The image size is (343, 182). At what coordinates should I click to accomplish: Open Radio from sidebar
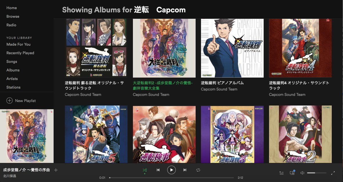(x=11, y=25)
